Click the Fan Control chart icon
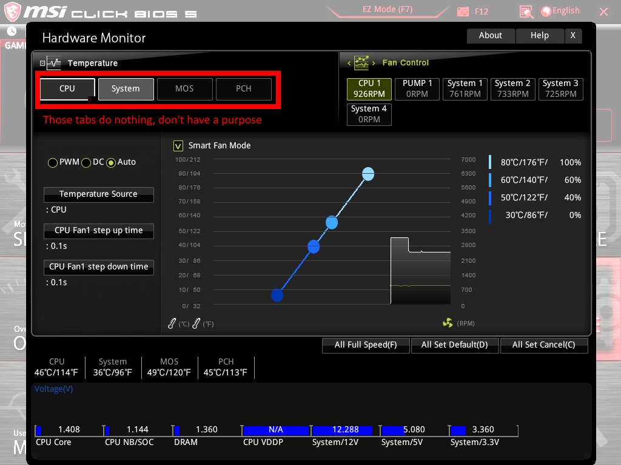The image size is (621, 465). coord(361,62)
